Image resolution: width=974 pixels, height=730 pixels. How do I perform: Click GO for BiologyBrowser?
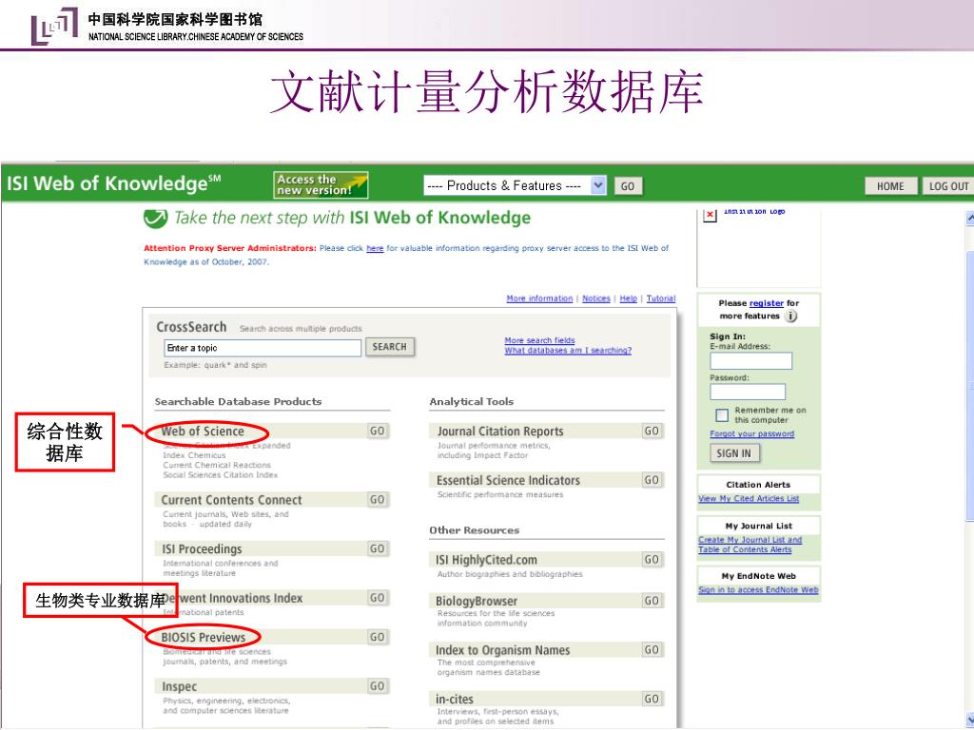pos(652,601)
